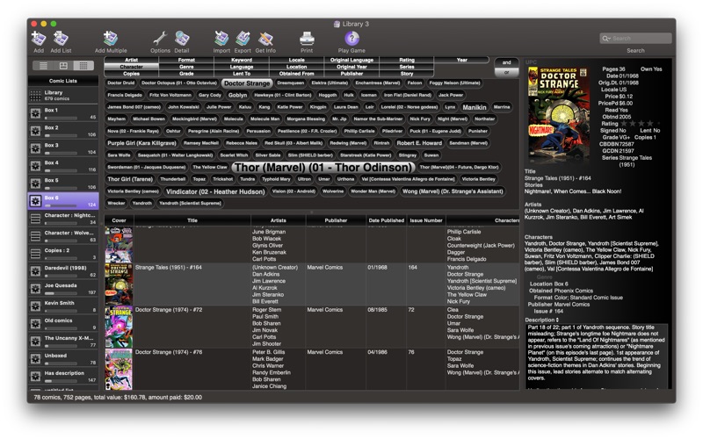Select Box 2 in Comic Lists
The image size is (703, 439).
click(x=63, y=131)
